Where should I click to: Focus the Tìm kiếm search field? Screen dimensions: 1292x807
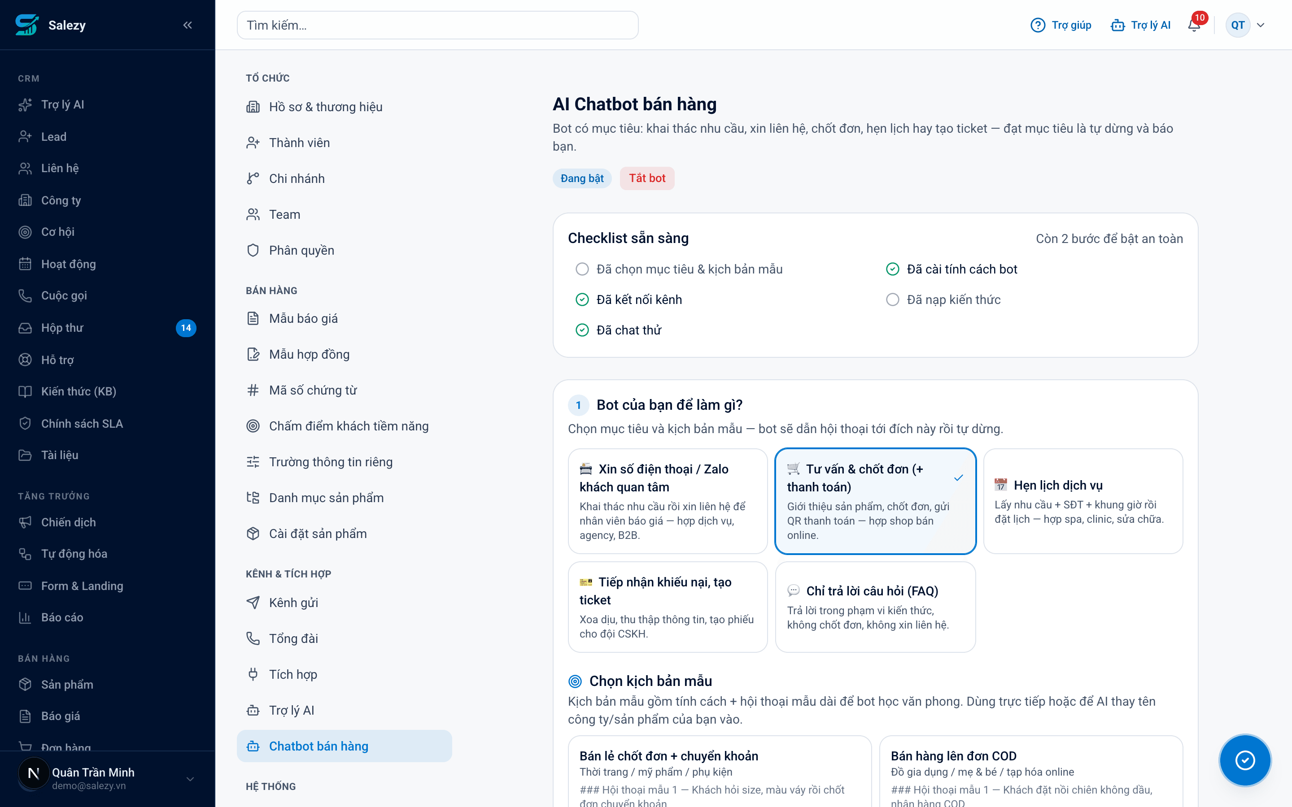(x=437, y=25)
